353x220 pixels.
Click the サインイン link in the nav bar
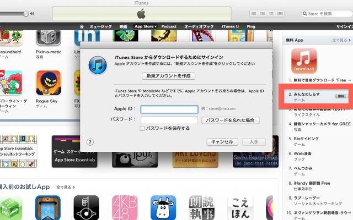pos(344,26)
